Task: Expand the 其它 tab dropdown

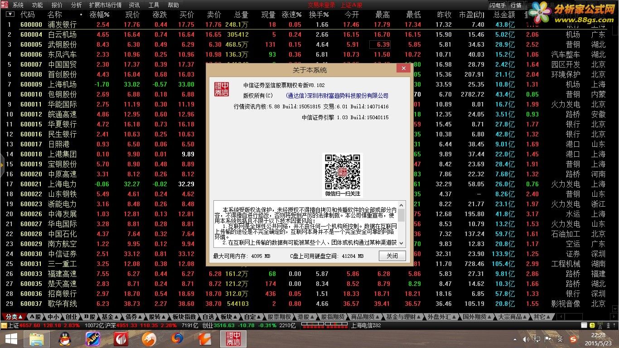Action: (542, 317)
